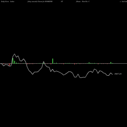This screenshot has height=127, width=127.
Task: Select the tallest green bar near chart start
Action: click(x=13, y=61)
